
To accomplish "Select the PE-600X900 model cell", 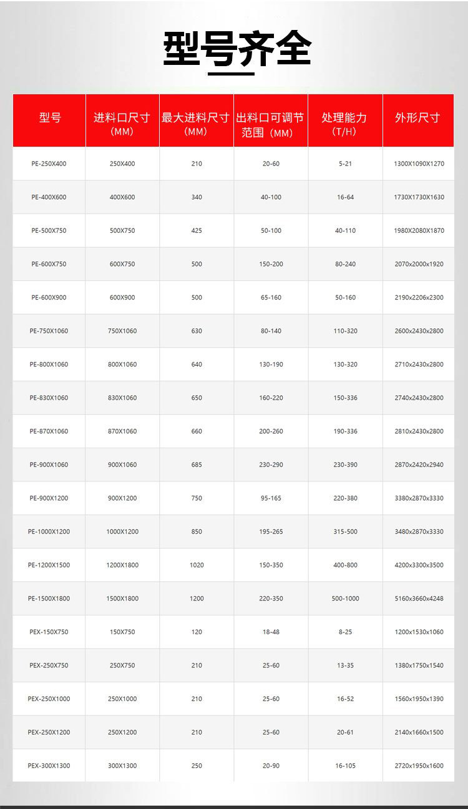I will (x=49, y=297).
